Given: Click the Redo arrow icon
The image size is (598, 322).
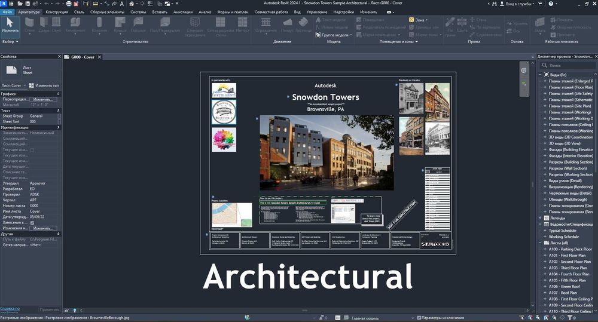Looking at the screenshot, I should coord(57,4).
